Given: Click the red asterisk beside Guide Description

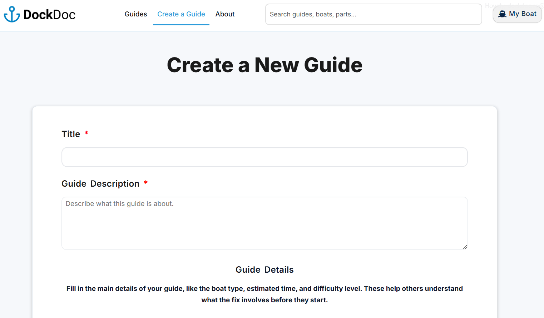Looking at the screenshot, I should tap(145, 183).
